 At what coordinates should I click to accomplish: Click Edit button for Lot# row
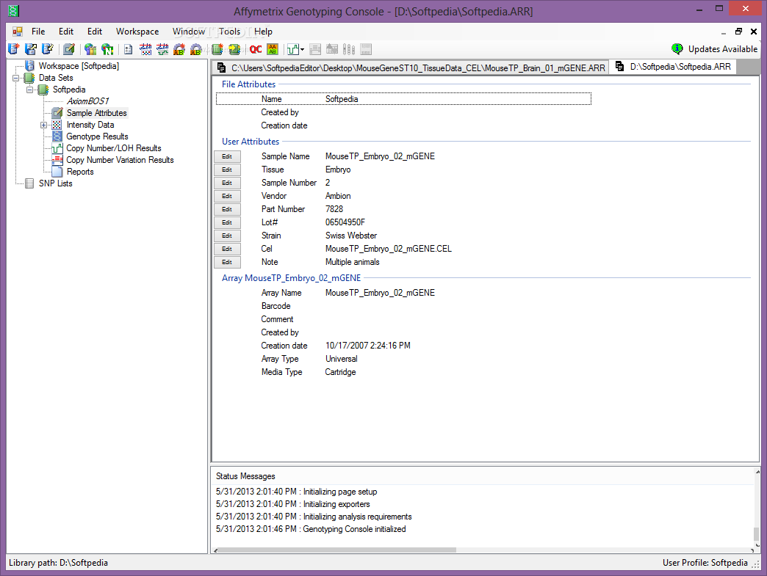click(x=227, y=222)
